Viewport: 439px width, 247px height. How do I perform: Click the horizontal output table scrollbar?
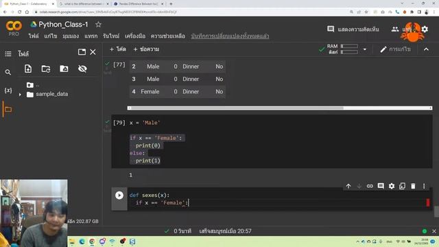280,108
